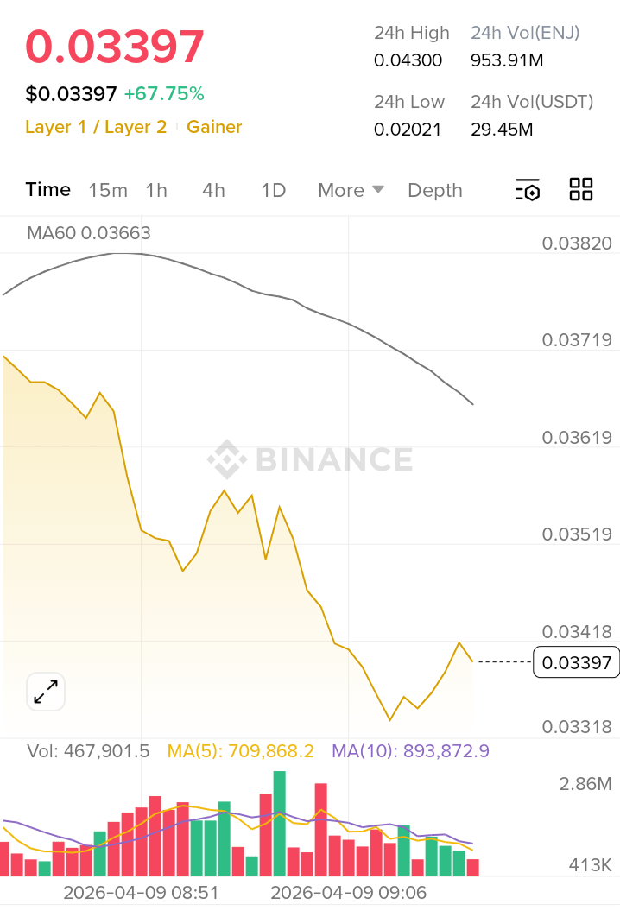
Task: Switch to the 15m interval
Action: click(x=108, y=190)
